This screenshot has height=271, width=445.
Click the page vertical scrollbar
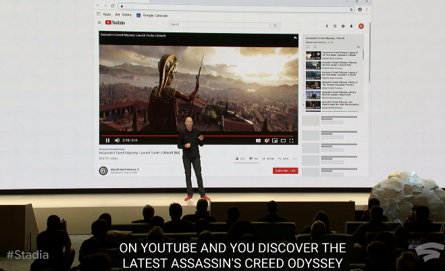click(370, 53)
